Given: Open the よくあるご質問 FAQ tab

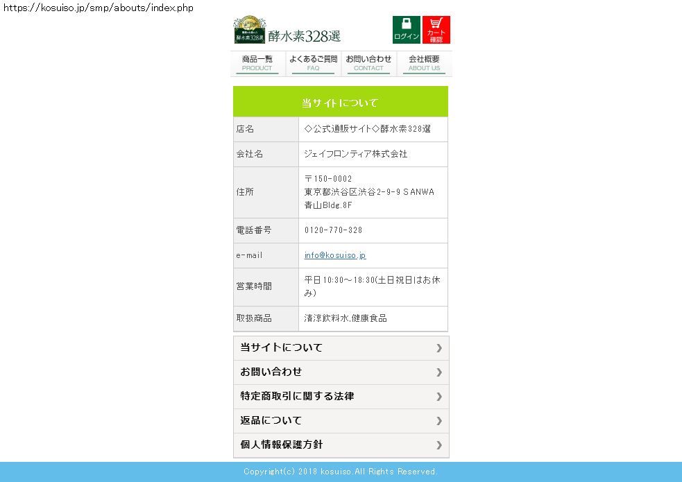Looking at the screenshot, I should click(x=313, y=63).
